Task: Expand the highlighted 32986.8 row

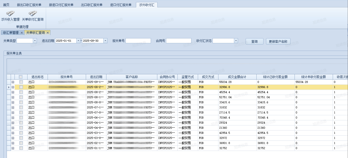Action: click(x=13, y=87)
